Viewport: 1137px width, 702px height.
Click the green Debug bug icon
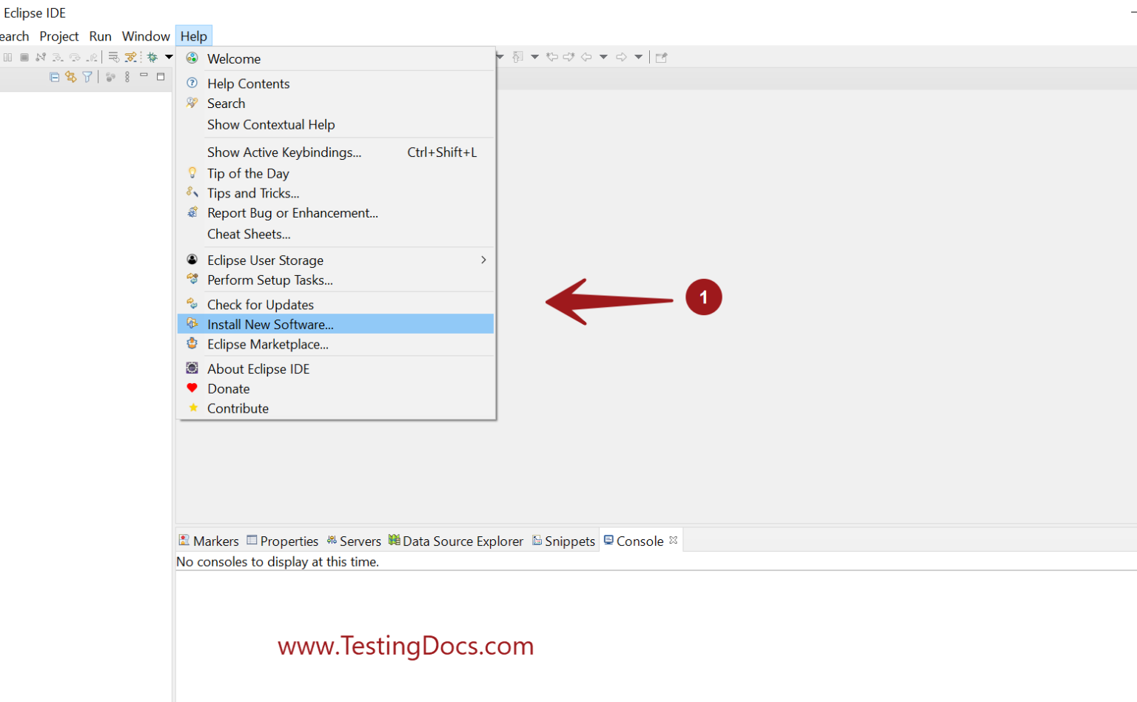click(152, 57)
